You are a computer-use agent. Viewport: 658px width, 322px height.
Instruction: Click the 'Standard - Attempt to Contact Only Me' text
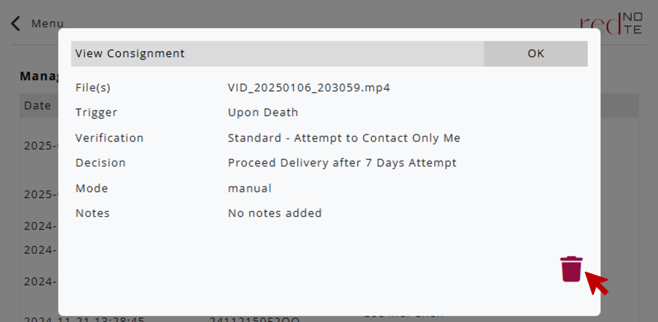pyautogui.click(x=344, y=138)
